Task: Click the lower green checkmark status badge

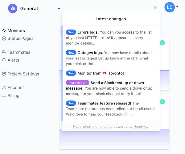Action: [162, 102]
